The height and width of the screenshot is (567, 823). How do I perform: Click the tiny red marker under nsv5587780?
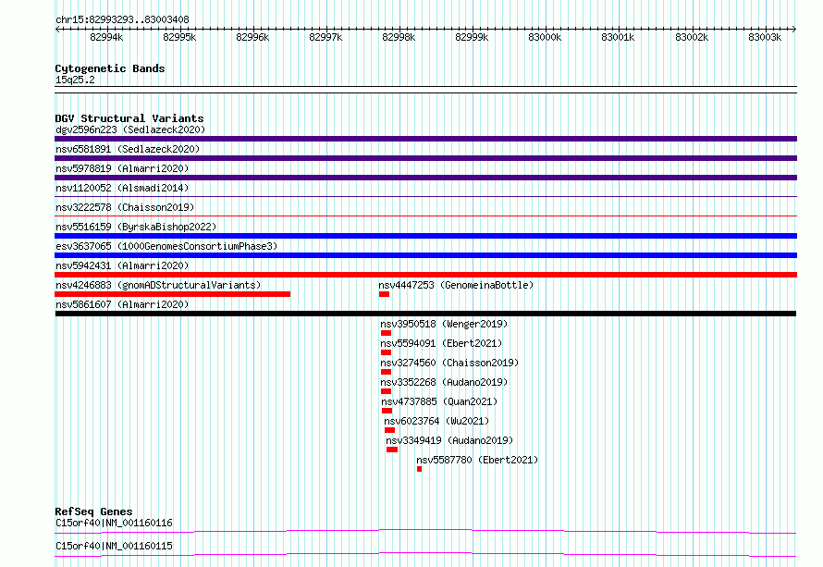click(x=420, y=469)
